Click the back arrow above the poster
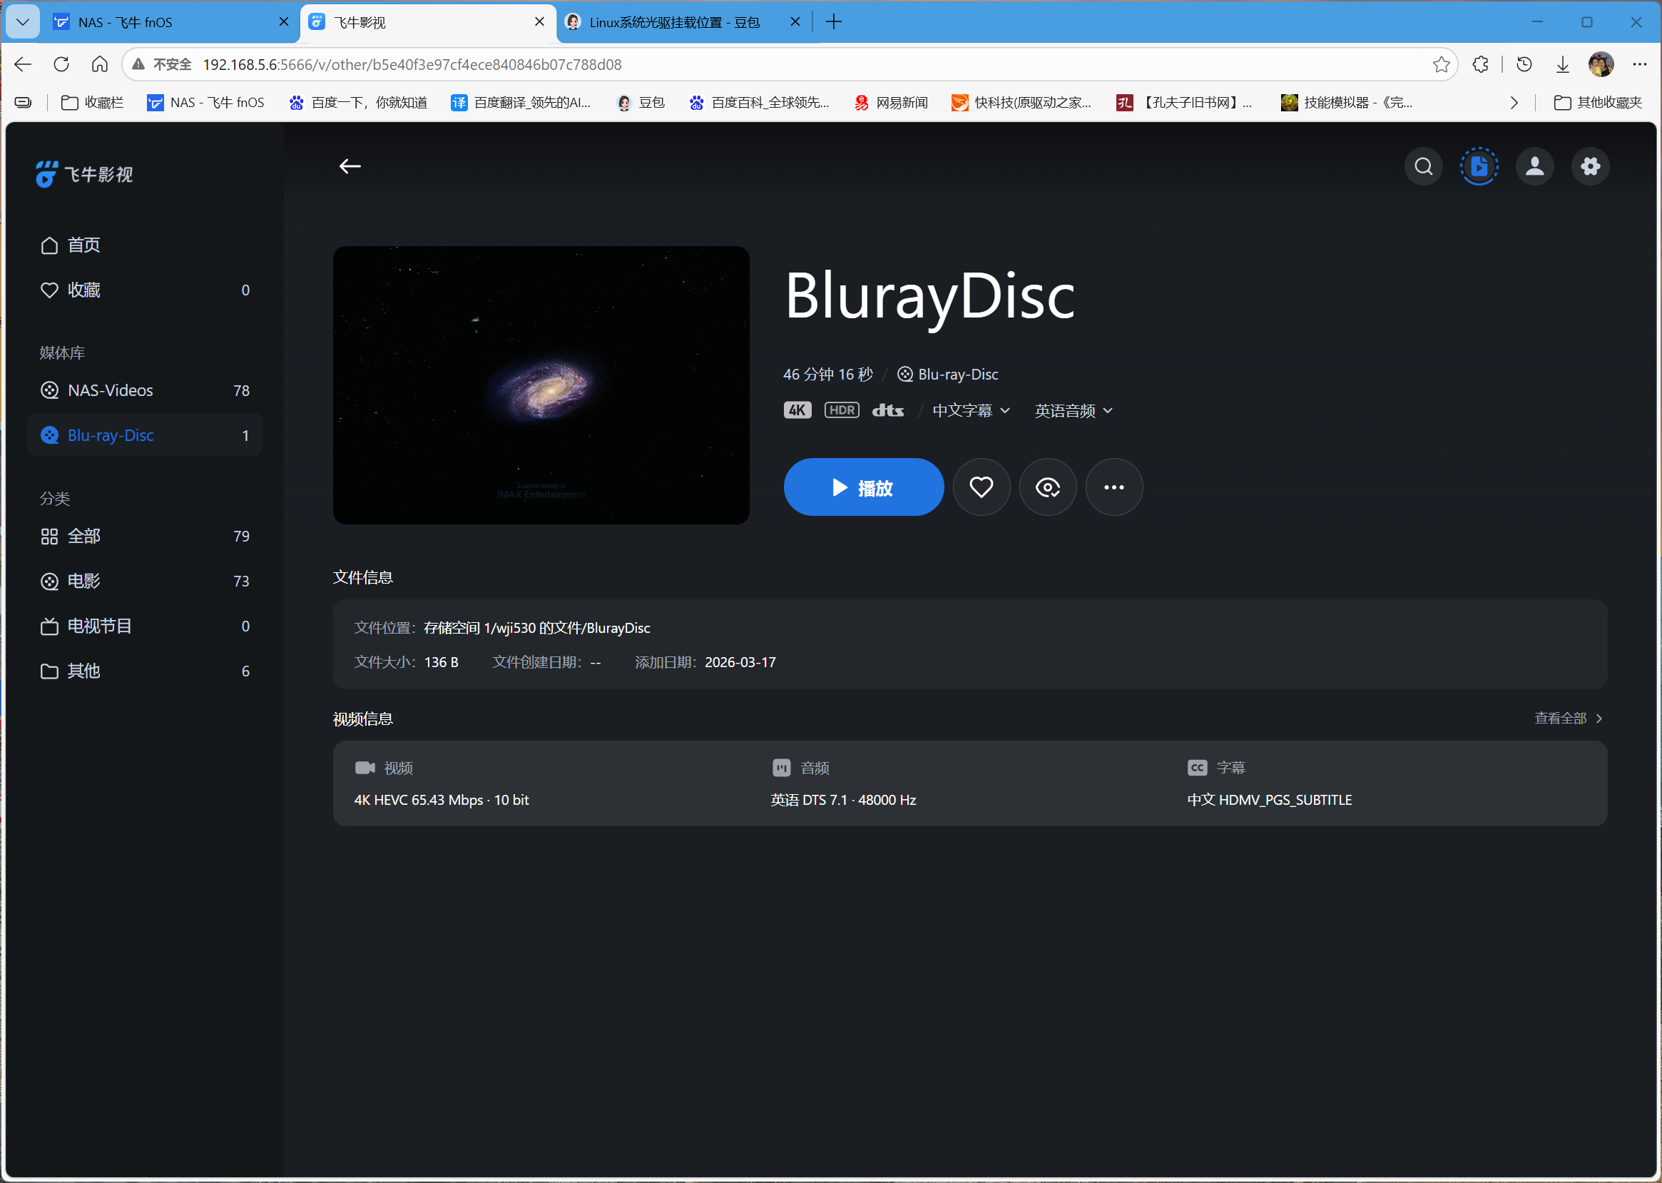 pyautogui.click(x=350, y=167)
